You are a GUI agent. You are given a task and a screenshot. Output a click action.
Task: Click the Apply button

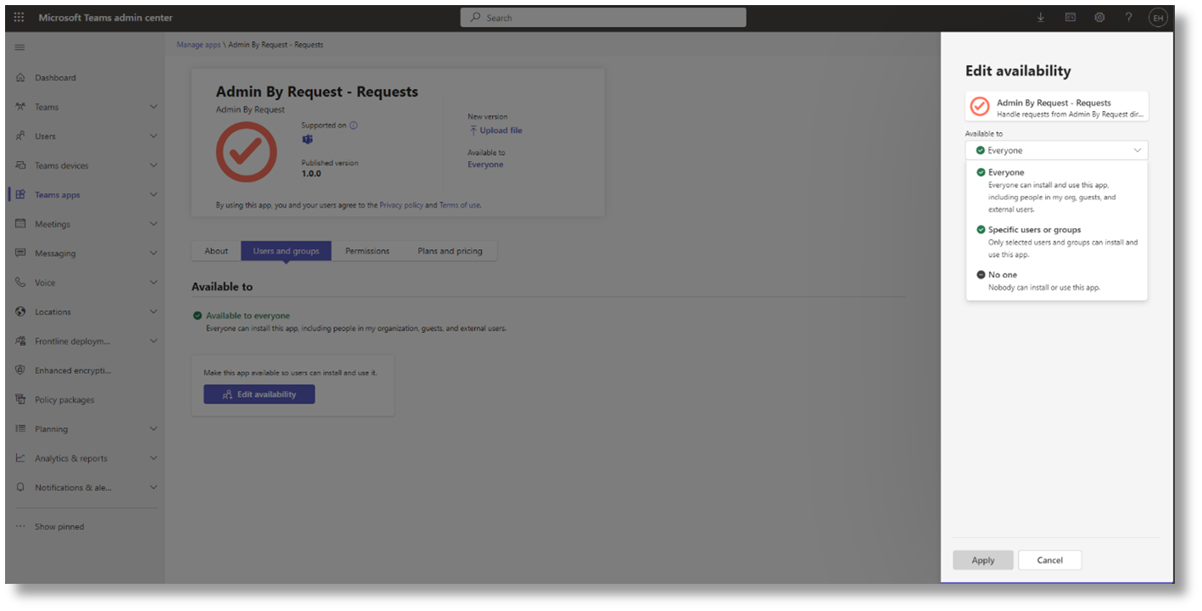983,560
